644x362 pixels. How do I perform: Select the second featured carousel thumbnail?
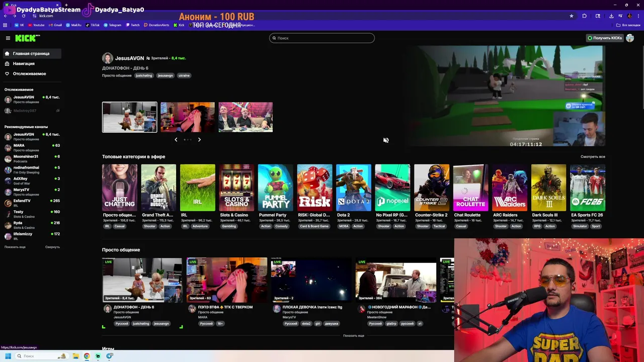click(x=188, y=117)
